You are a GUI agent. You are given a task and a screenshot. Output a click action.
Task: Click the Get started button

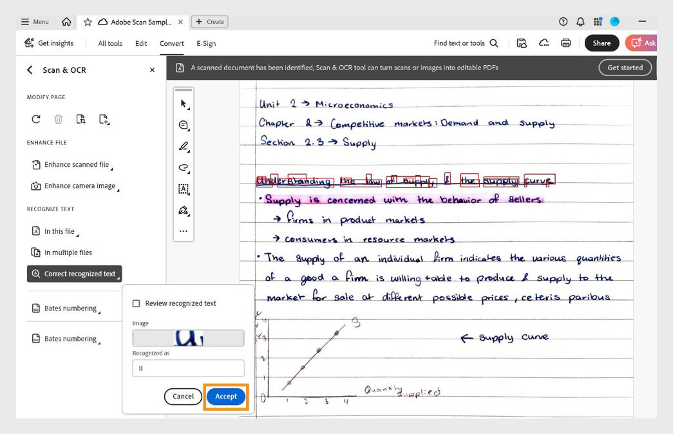tap(624, 66)
